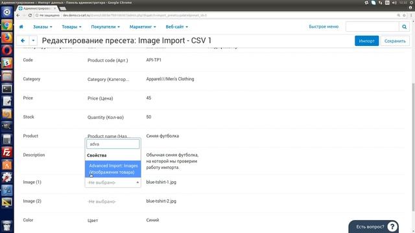Open the dropdown caret beside the back arrow

pos(33,41)
